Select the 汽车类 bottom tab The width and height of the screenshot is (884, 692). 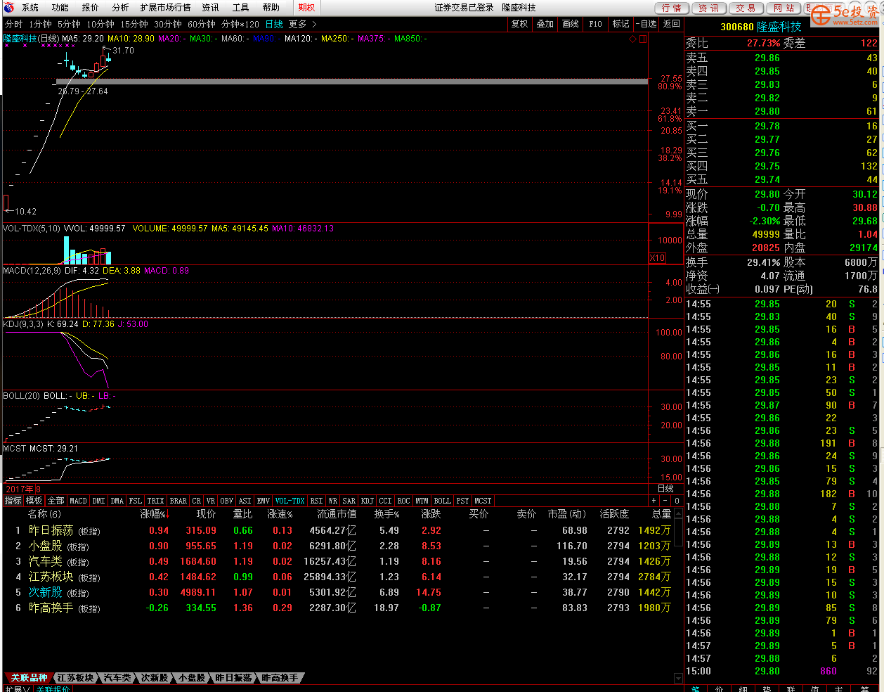click(x=117, y=678)
